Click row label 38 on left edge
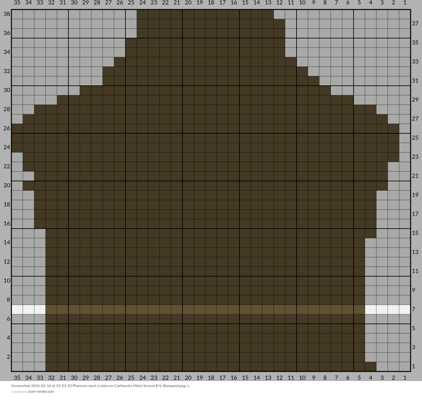This screenshot has width=422, height=401. (7, 14)
